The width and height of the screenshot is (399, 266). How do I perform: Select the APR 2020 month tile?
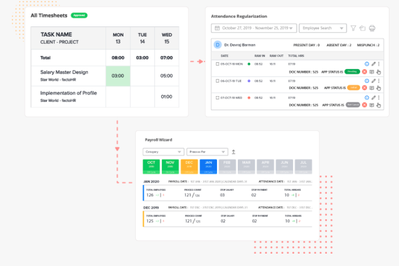coord(265,166)
